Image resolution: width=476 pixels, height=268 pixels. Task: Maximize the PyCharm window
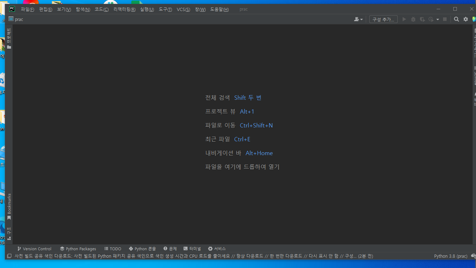455,9
